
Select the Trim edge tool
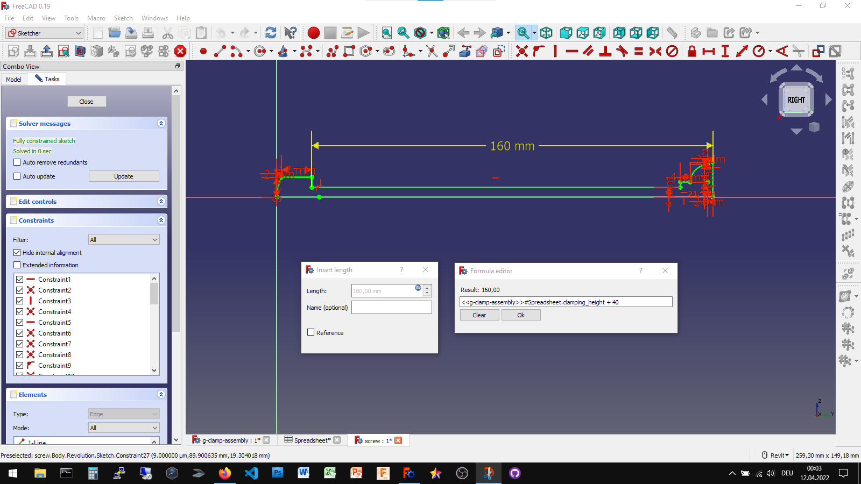[x=432, y=51]
